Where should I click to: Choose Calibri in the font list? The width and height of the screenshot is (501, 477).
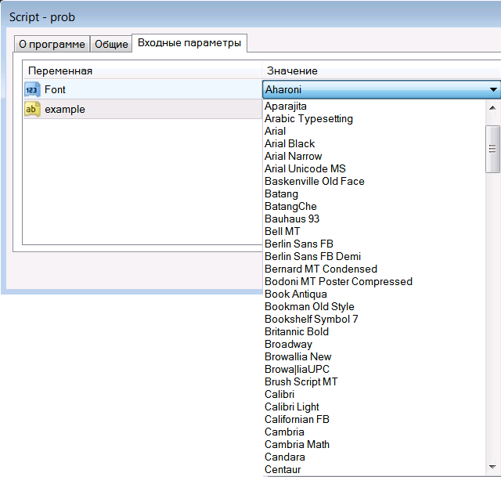coord(279,395)
